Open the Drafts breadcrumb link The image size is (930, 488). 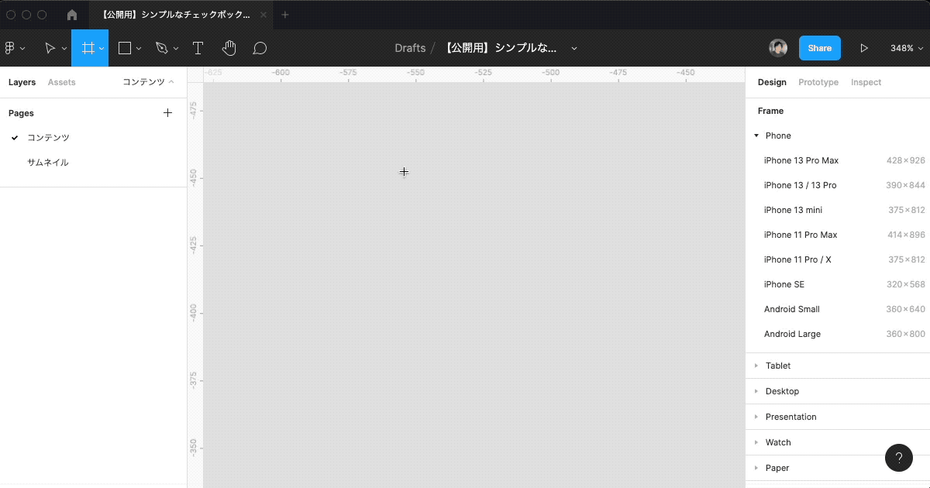click(x=410, y=47)
